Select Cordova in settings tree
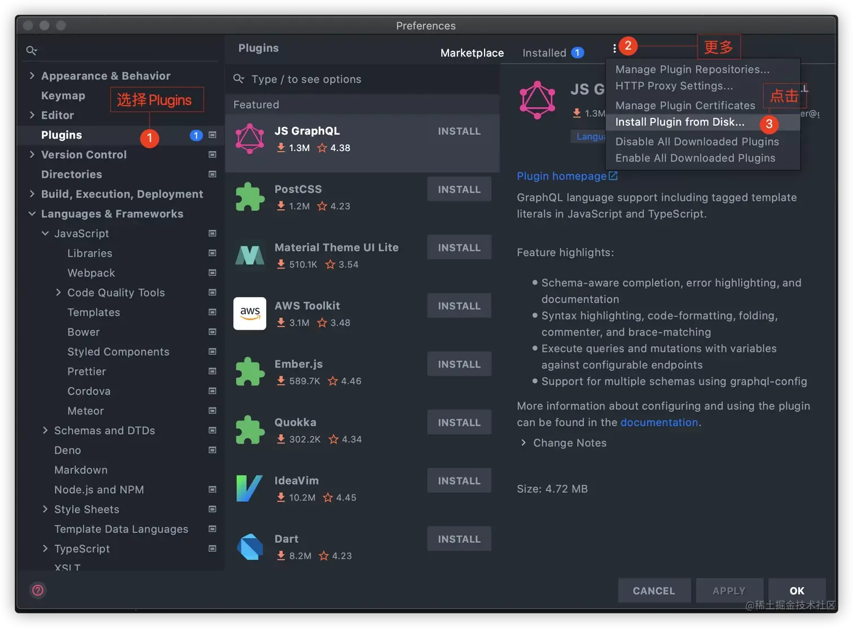Screen dimensions: 853x628 click(x=89, y=391)
